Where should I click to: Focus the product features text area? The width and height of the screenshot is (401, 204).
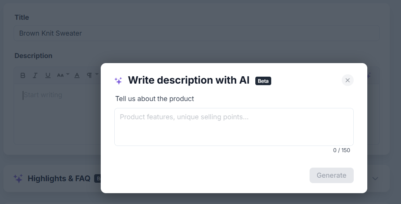point(234,127)
